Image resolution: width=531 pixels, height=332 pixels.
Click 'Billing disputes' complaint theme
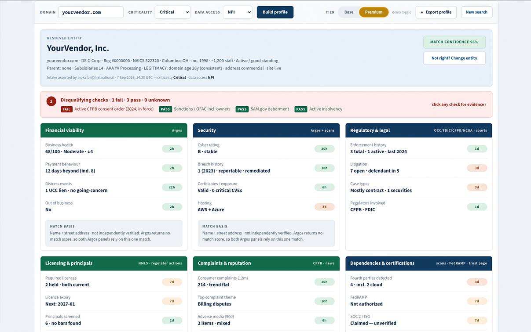point(214,304)
